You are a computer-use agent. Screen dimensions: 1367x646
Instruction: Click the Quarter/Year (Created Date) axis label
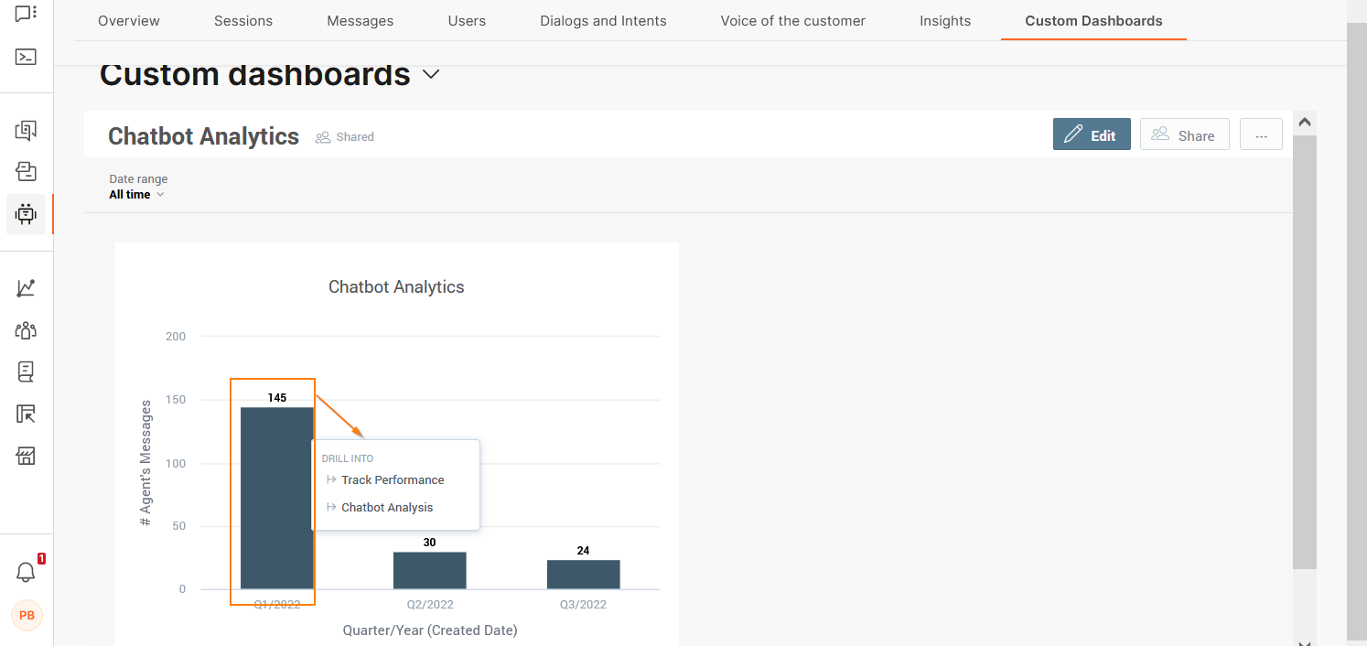tap(430, 630)
